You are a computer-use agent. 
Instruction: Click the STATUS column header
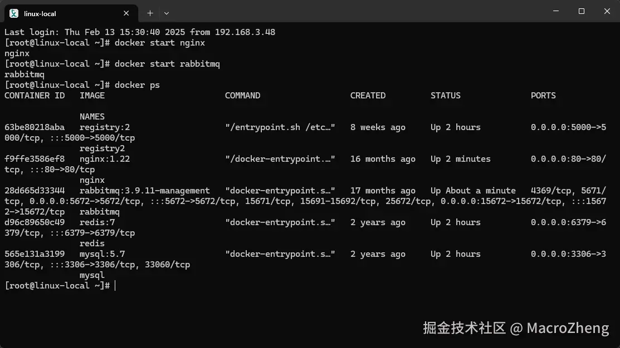(446, 96)
